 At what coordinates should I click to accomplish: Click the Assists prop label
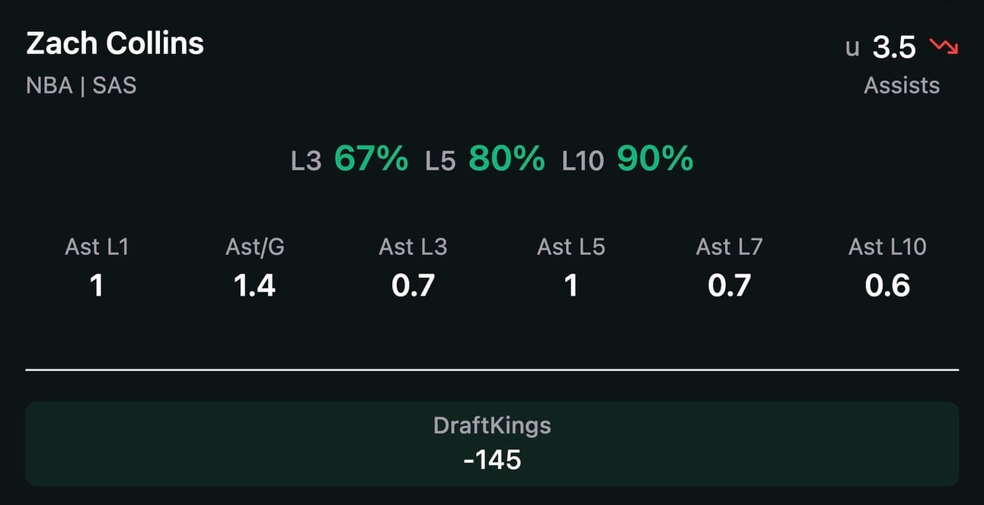(902, 85)
